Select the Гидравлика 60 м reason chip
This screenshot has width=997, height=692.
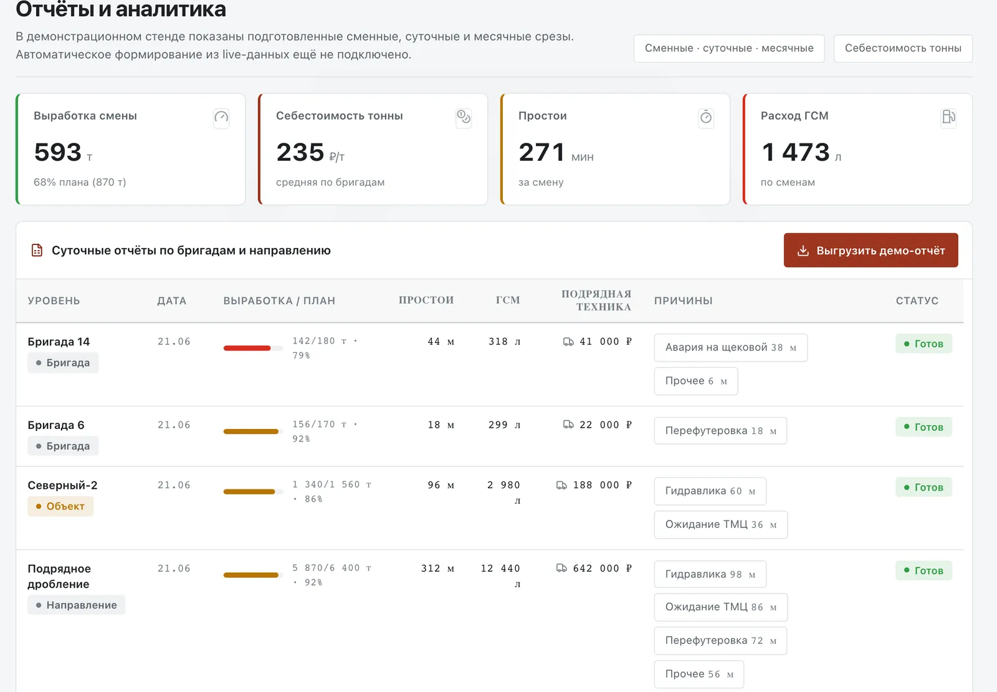tap(710, 491)
